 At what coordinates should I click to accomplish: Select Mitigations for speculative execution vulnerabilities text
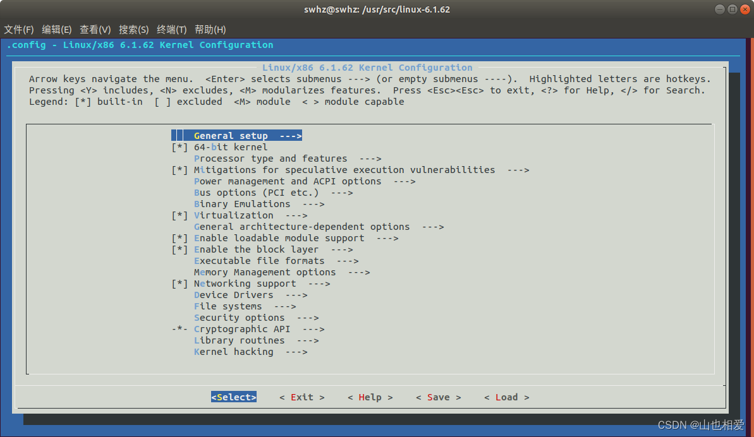344,170
